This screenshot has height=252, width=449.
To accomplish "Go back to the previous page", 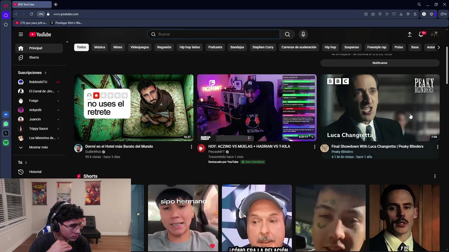I will click(16, 14).
